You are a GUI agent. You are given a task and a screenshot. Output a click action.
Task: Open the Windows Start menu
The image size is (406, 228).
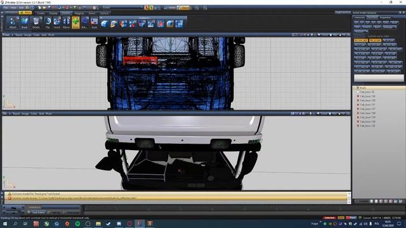pyautogui.click(x=5, y=224)
